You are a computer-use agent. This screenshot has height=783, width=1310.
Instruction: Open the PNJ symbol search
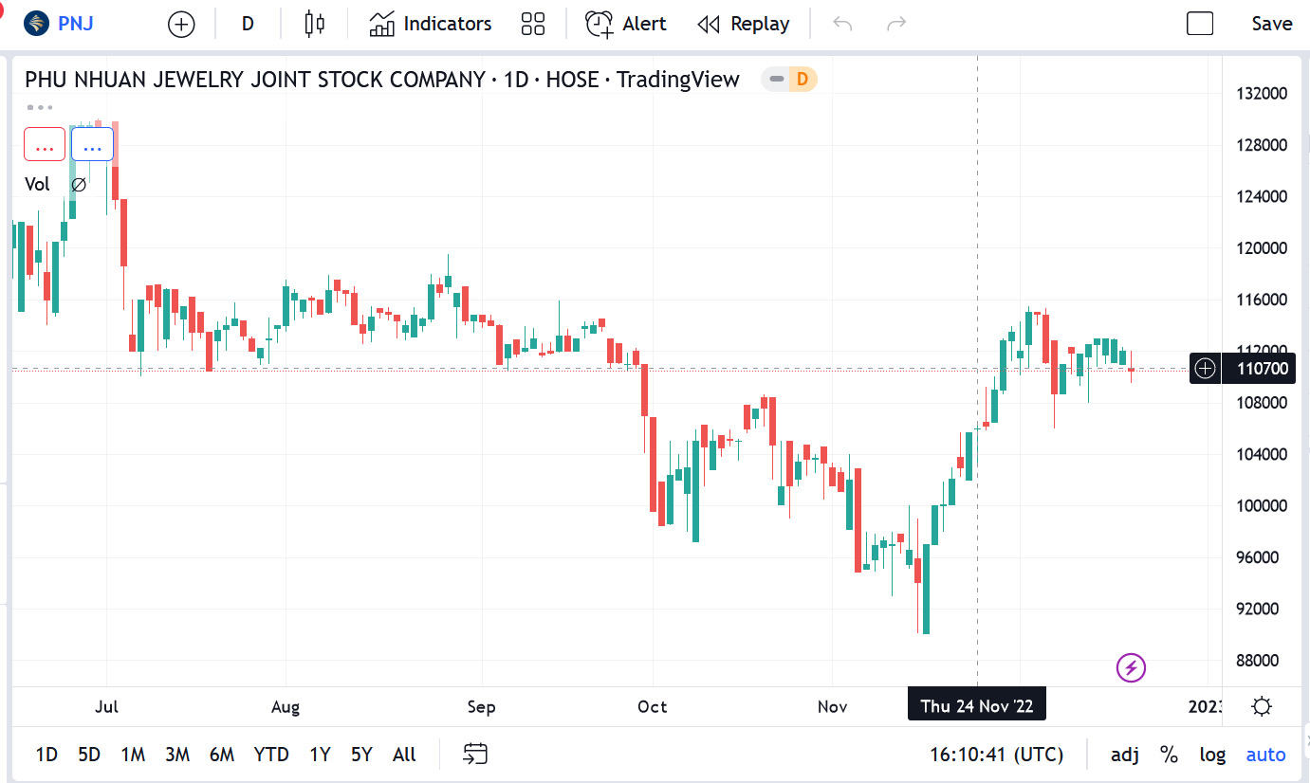(x=63, y=24)
